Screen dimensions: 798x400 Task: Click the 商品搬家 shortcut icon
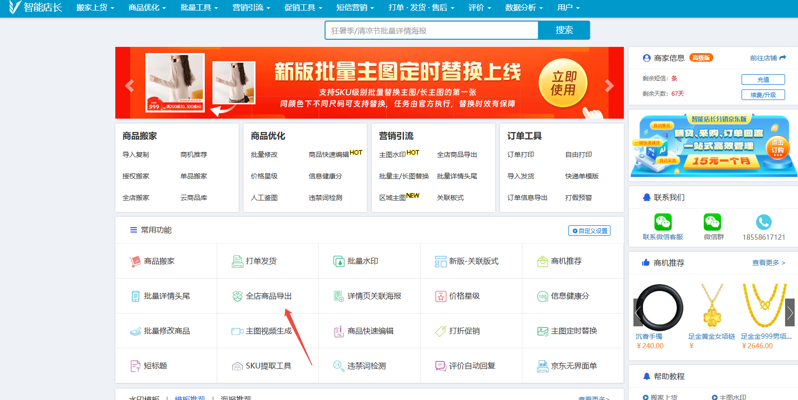pyautogui.click(x=135, y=261)
